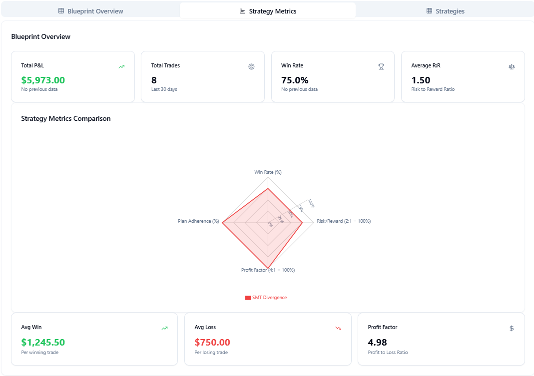Image resolution: width=534 pixels, height=376 pixels.
Task: Click the Plan Adherence (%) axis label
Action: click(x=198, y=221)
